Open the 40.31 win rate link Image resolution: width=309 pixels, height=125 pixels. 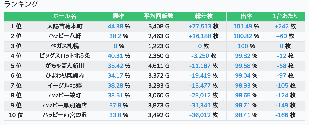point(115,56)
